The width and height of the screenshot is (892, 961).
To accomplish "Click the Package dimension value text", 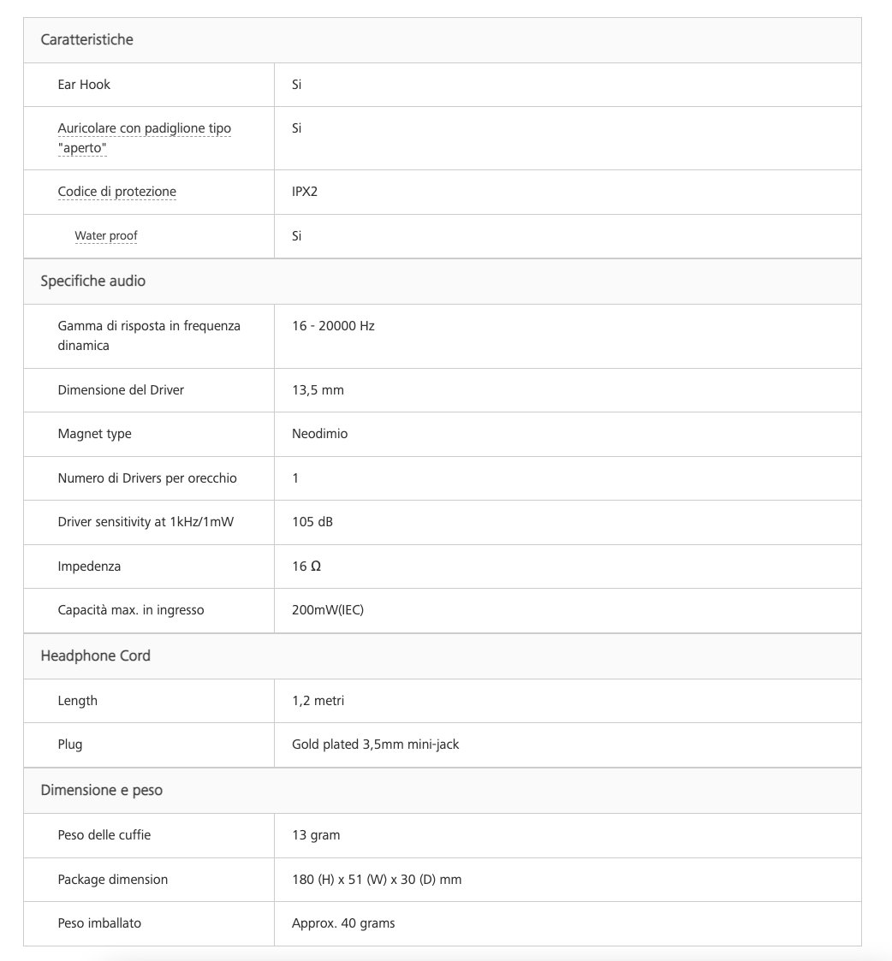I will click(x=377, y=880).
